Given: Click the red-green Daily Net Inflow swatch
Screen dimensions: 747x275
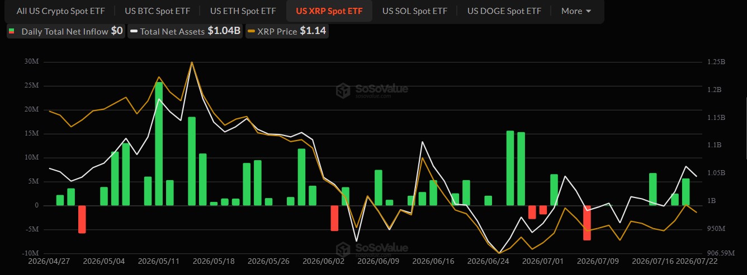Looking at the screenshot, I should [x=12, y=32].
